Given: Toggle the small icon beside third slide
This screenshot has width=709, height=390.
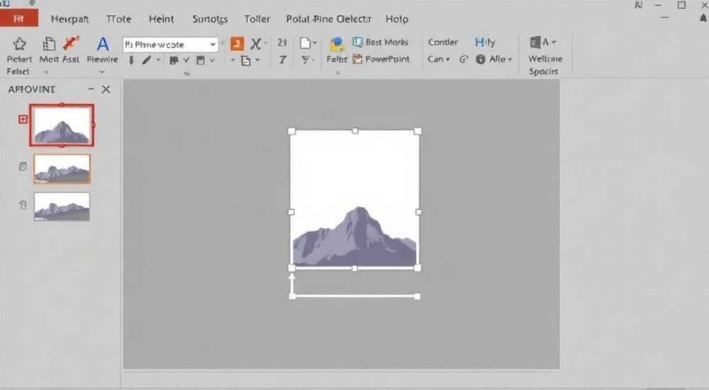Looking at the screenshot, I should [23, 205].
